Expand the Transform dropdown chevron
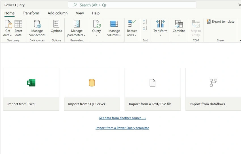The height and width of the screenshot is (154, 241). (x=160, y=35)
